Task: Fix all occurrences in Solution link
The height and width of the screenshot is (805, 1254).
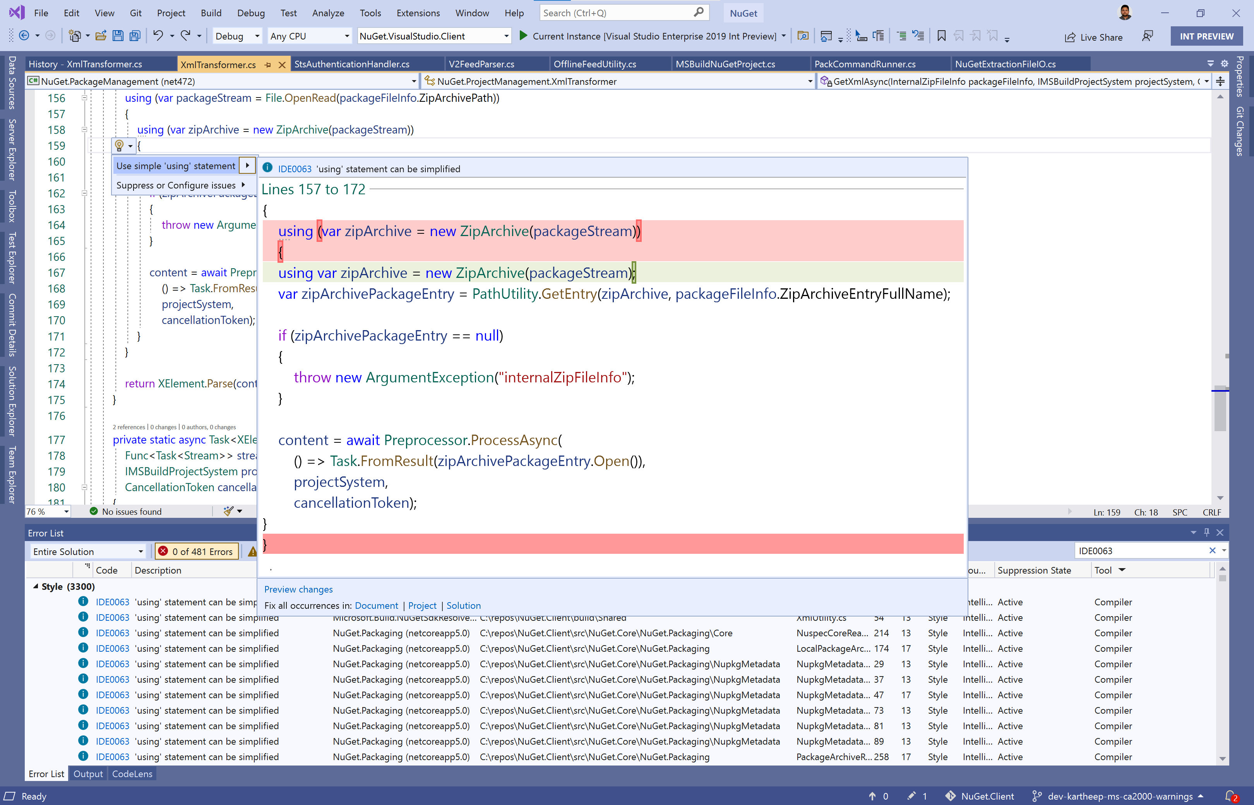Action: click(x=463, y=605)
